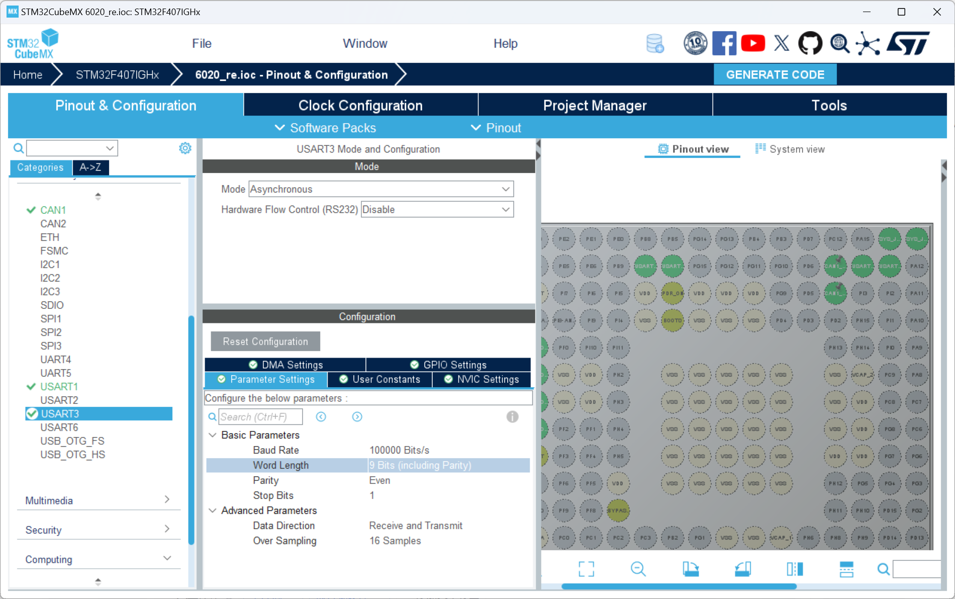Click the fit-to-view pinout icon
This screenshot has height=599, width=955.
586,569
